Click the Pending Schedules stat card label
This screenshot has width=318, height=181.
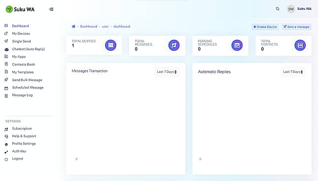(x=207, y=43)
